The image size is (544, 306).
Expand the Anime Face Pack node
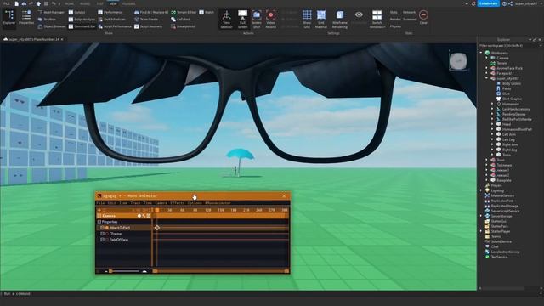coord(487,68)
